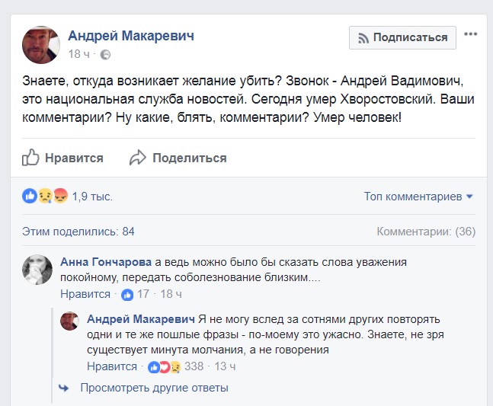Screen dimensions: 493x406
Task: Click the Этим поделились: 84 shares link
Action: coord(78,231)
